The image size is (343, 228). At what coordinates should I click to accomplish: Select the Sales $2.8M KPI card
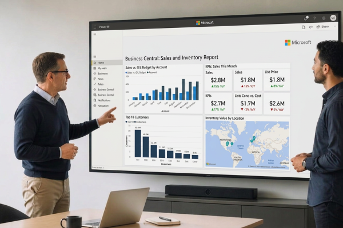coord(218,80)
